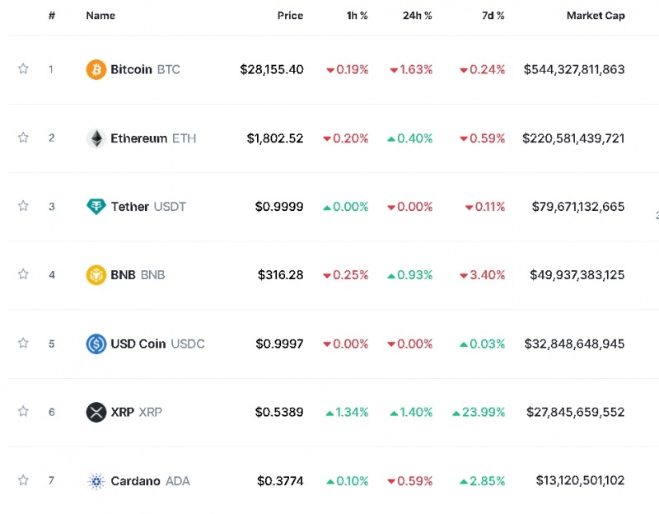Favorite XRP with its star icon
The height and width of the screenshot is (514, 659).
pos(23,411)
